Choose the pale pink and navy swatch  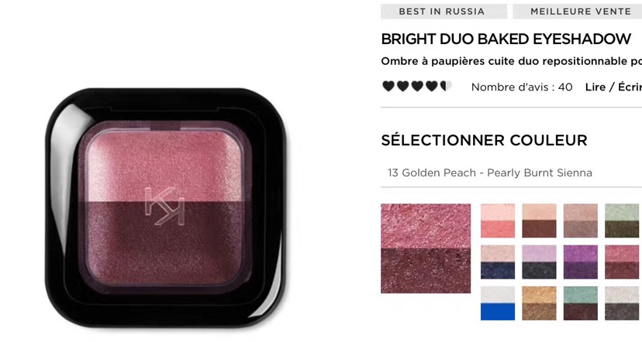tap(498, 262)
